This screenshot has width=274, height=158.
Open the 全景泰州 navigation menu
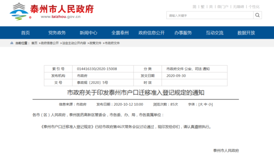pyautogui.click(x=120, y=33)
